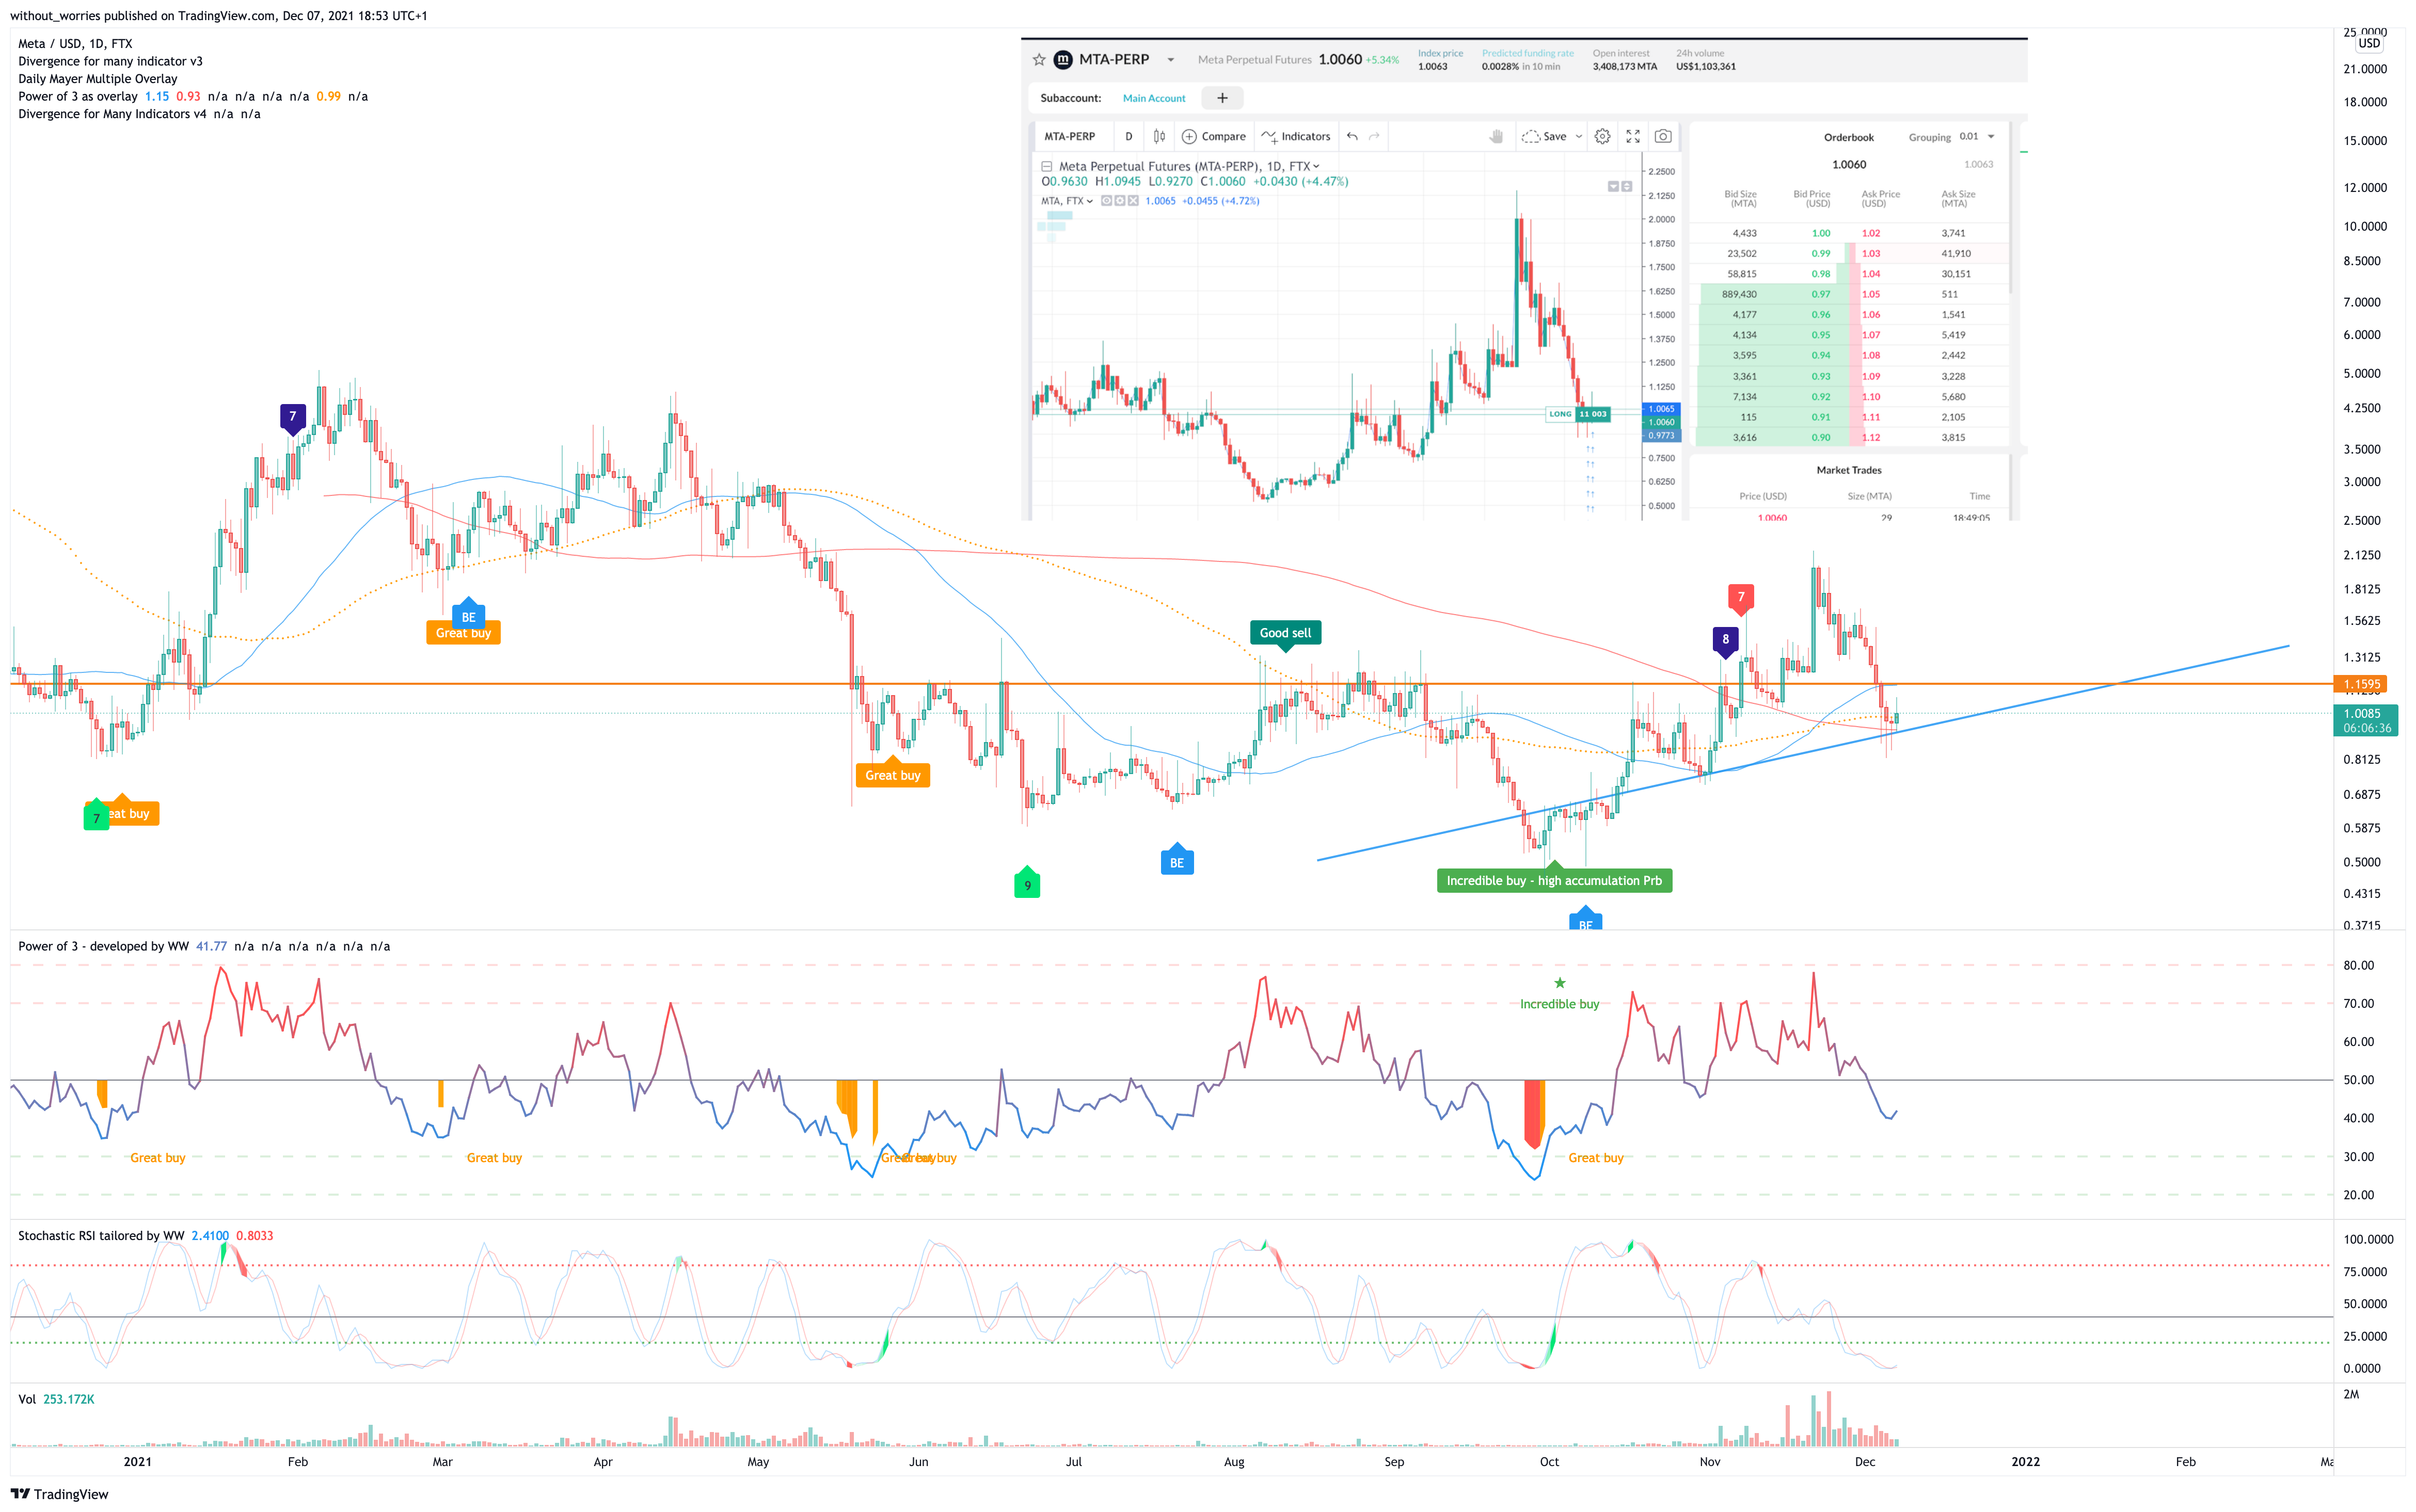Click 'Stochastic RSI tailored by WW' title

click(101, 1236)
